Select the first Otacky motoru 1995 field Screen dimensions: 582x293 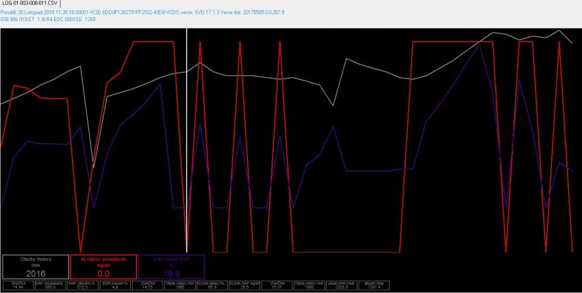tap(181, 285)
